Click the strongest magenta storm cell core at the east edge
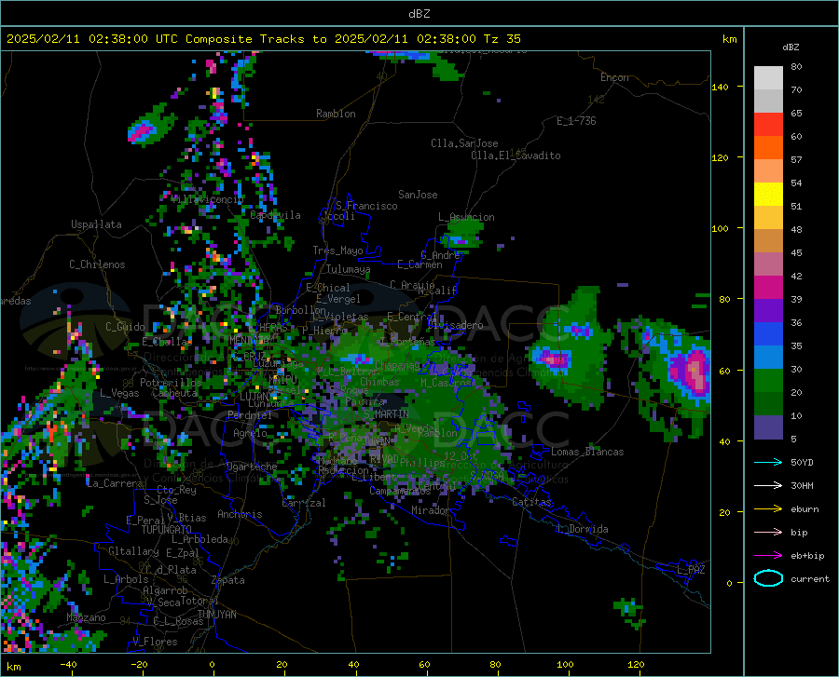The height and width of the screenshot is (677, 839). pos(695,371)
